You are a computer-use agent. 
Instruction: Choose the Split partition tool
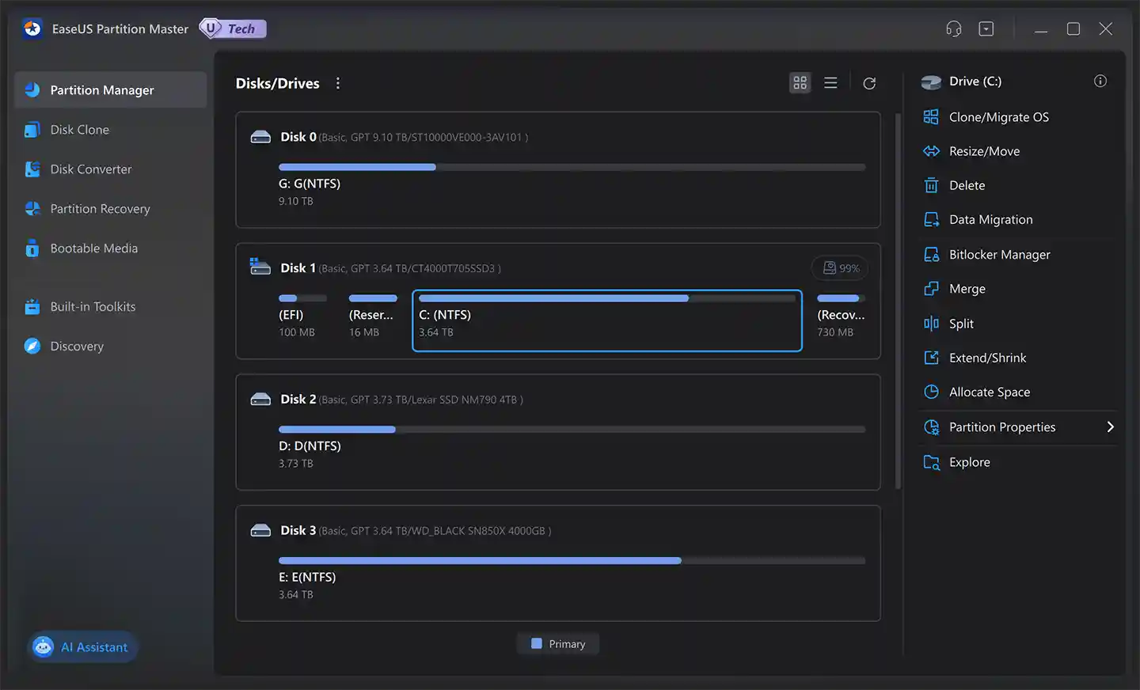961,324
